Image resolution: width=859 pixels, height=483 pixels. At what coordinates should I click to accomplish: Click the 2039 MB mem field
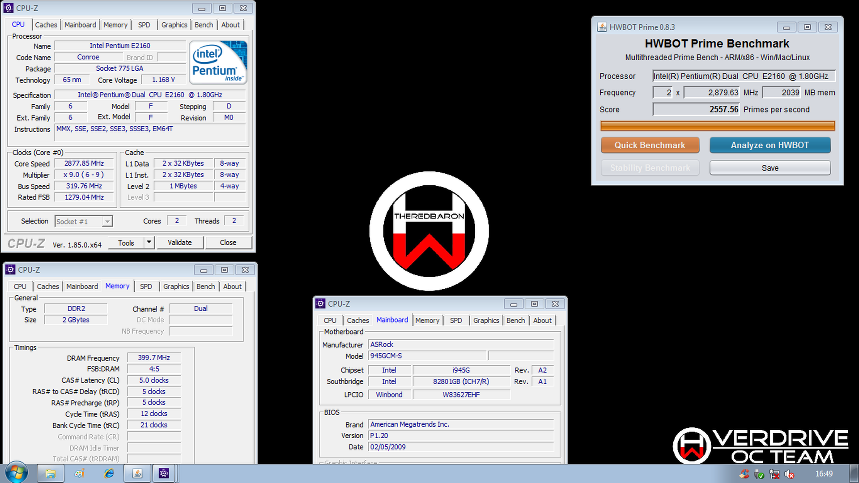coord(782,93)
